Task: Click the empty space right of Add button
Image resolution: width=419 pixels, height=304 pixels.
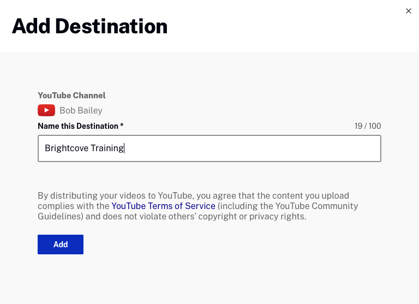Action: coord(218,245)
